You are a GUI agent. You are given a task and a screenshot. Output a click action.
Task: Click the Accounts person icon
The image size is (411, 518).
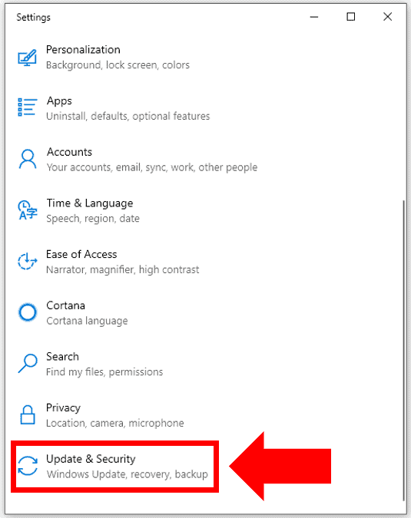(x=28, y=159)
